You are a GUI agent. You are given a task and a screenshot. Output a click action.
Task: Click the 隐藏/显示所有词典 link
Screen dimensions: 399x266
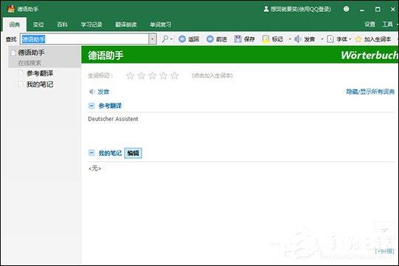pos(370,92)
